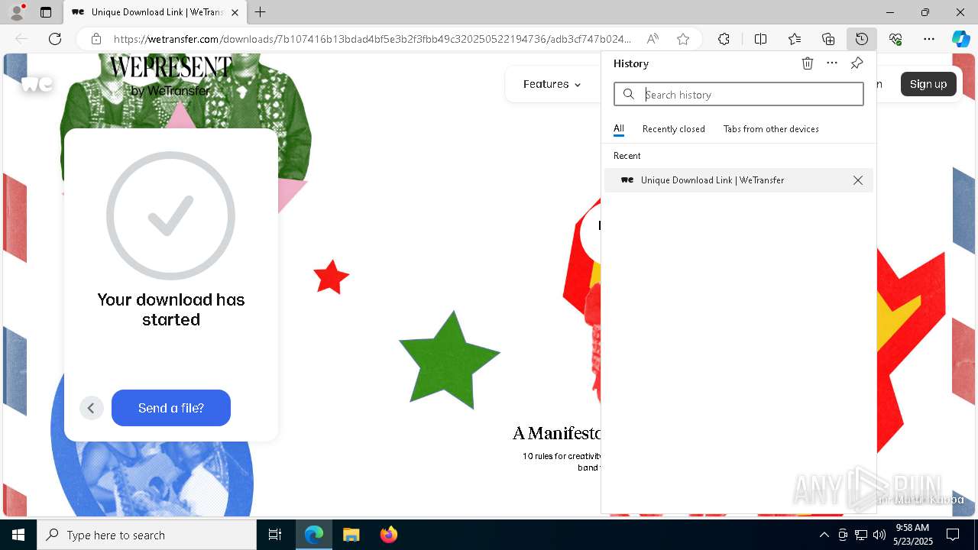978x550 pixels.
Task: Click the Send a file? button
Action: pos(171,408)
